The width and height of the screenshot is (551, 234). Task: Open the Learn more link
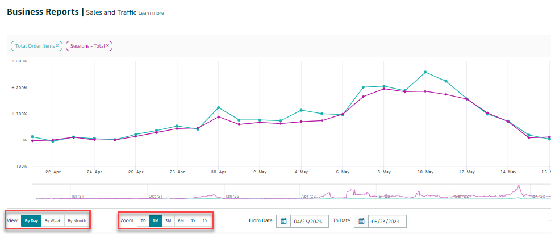coord(151,13)
